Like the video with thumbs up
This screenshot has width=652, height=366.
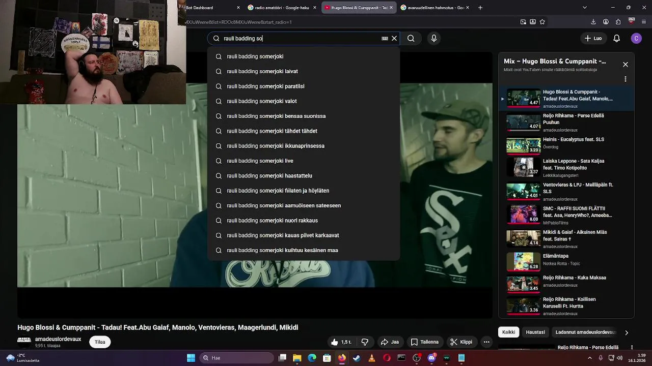pos(341,342)
